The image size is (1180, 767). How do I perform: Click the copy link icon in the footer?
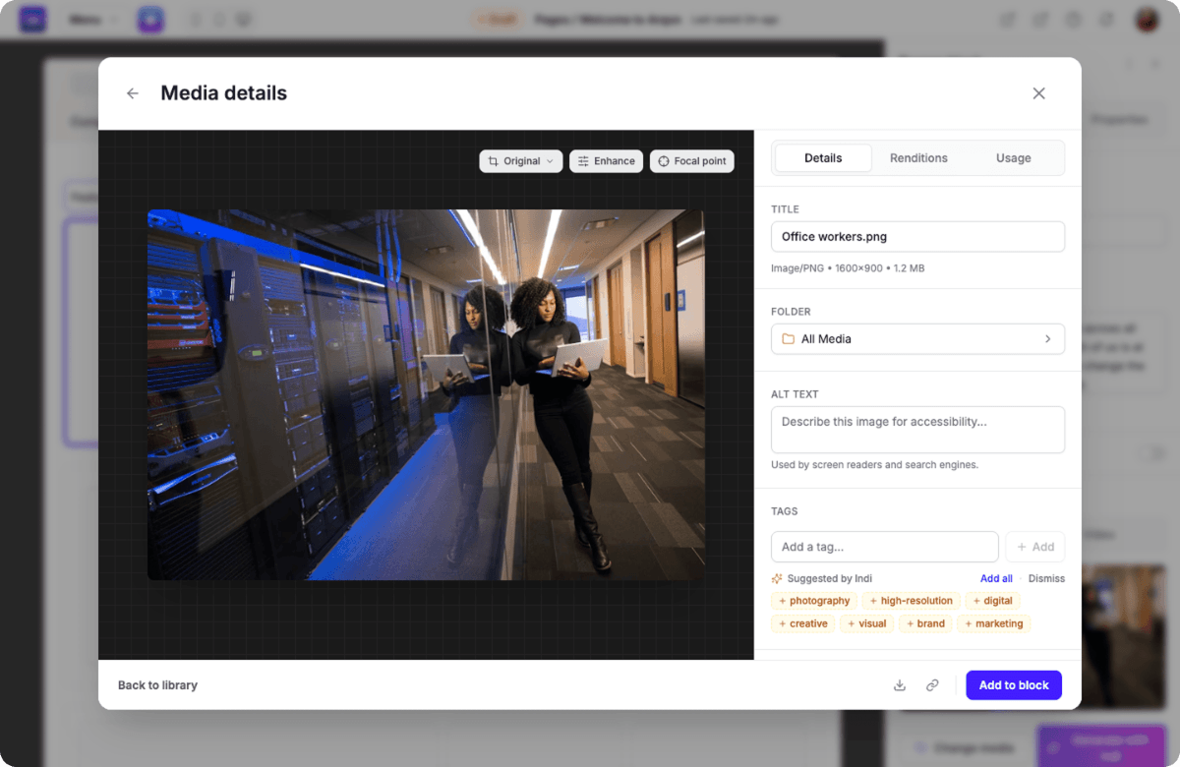coord(932,685)
